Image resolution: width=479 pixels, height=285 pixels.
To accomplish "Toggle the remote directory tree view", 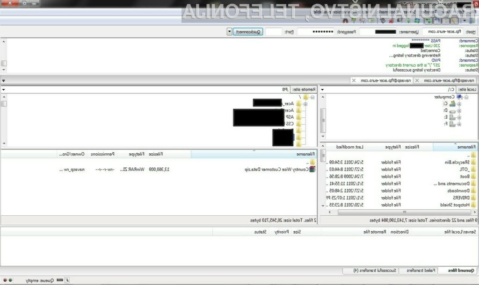I will [x=437, y=21].
